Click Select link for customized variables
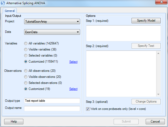168x127 pixels. click(73, 62)
